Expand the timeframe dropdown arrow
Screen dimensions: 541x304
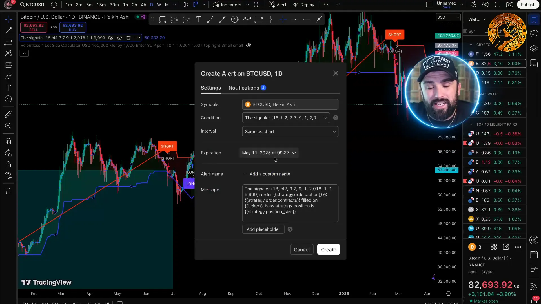point(174,5)
